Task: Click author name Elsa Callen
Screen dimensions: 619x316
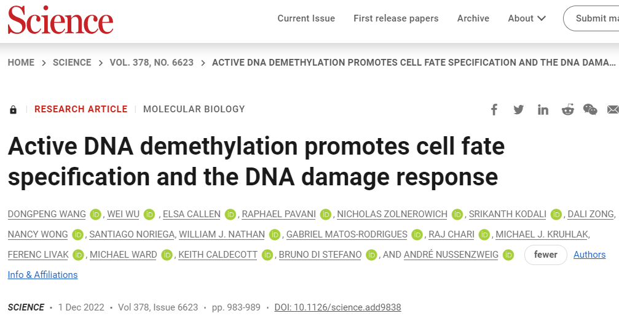Action: [x=191, y=214]
